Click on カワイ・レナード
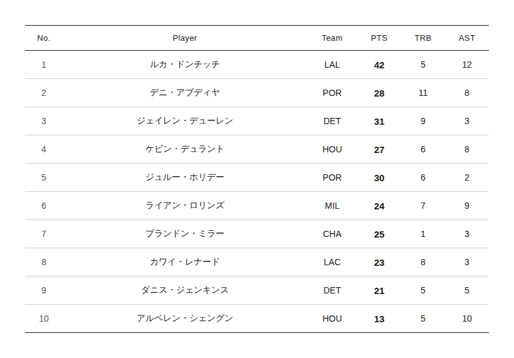Image resolution: width=514 pixels, height=358 pixels. 185,262
